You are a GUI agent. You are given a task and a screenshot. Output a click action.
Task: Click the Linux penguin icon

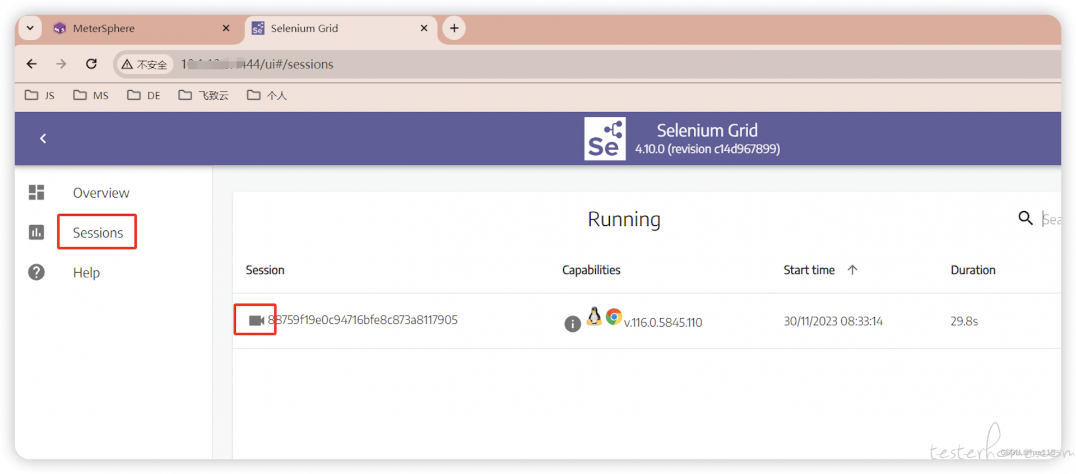[x=594, y=316]
